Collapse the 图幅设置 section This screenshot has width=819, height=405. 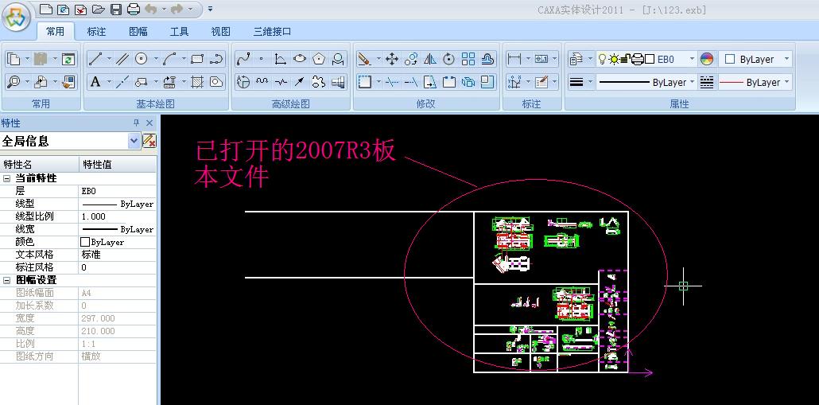(x=7, y=280)
